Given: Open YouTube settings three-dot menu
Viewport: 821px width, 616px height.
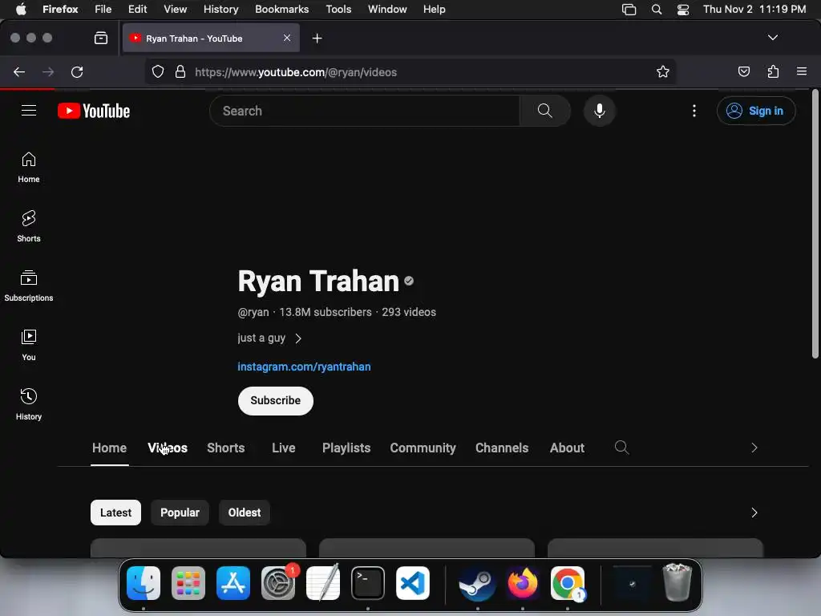Looking at the screenshot, I should (x=694, y=111).
